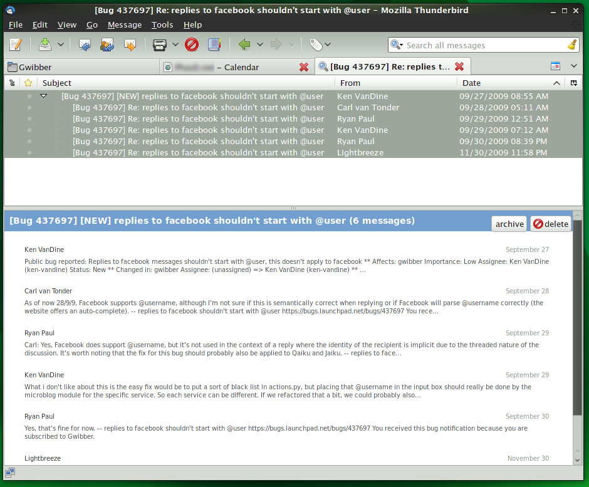Open Carl van Tonder's summary entry

pyautogui.click(x=286, y=301)
